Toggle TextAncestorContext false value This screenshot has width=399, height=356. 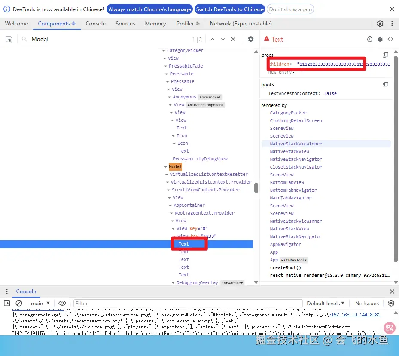pos(330,93)
